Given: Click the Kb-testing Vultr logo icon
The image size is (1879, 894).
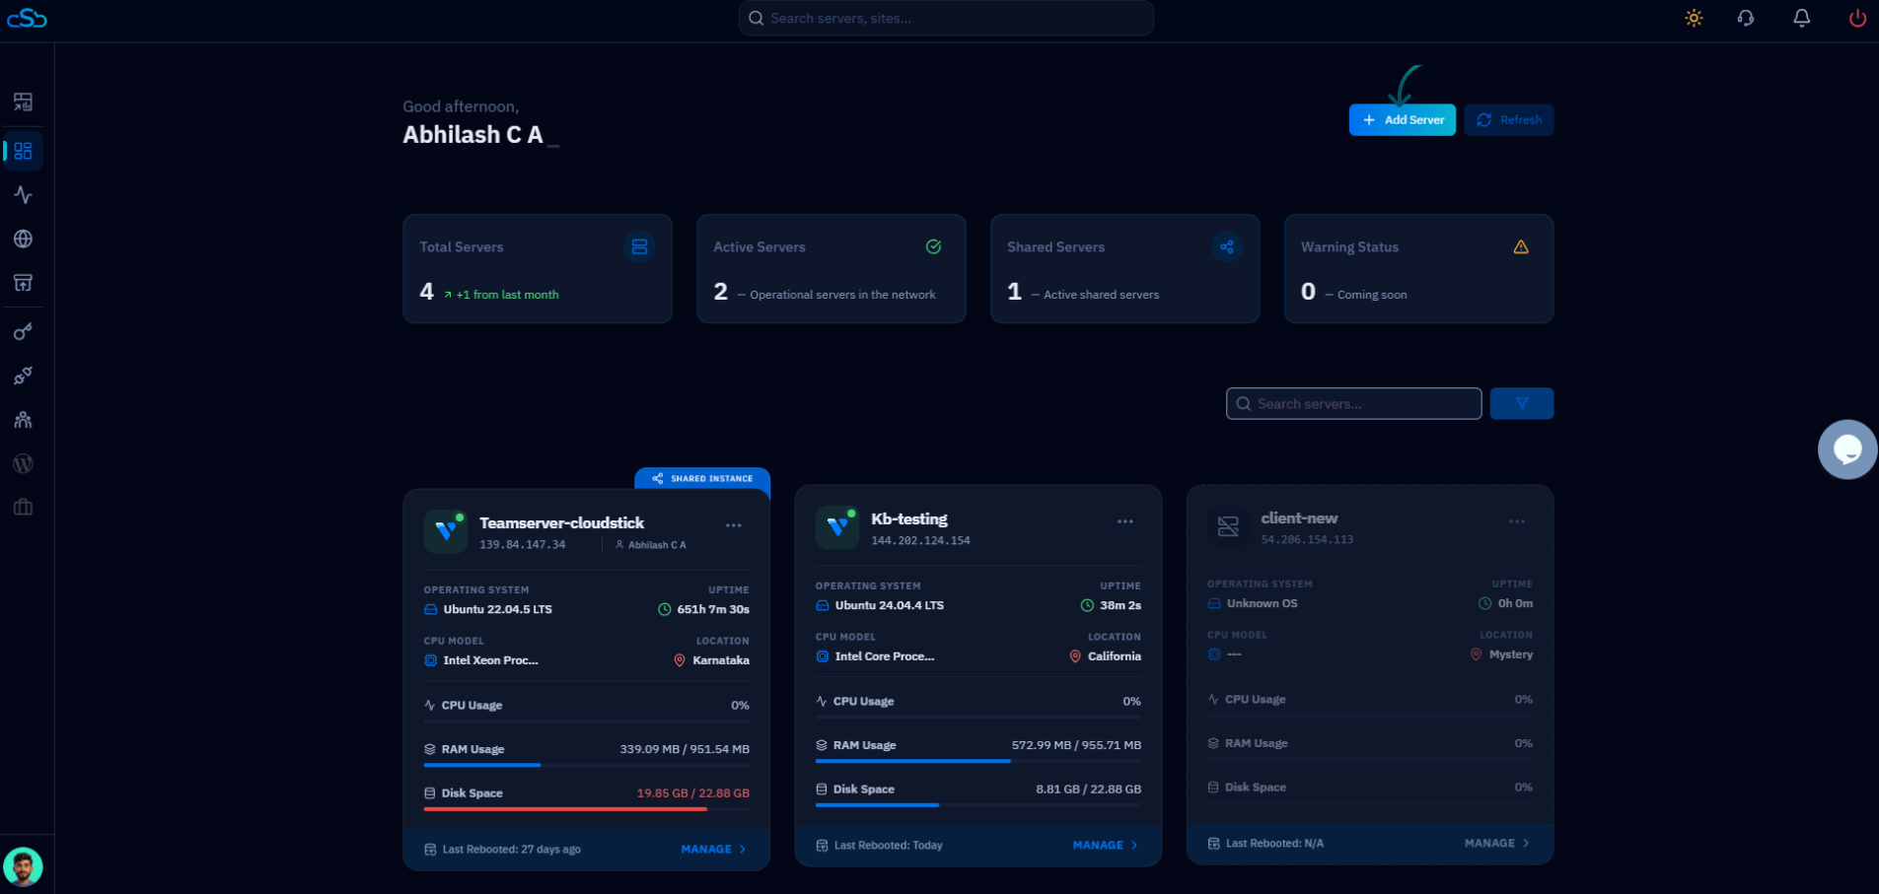Looking at the screenshot, I should point(836,526).
